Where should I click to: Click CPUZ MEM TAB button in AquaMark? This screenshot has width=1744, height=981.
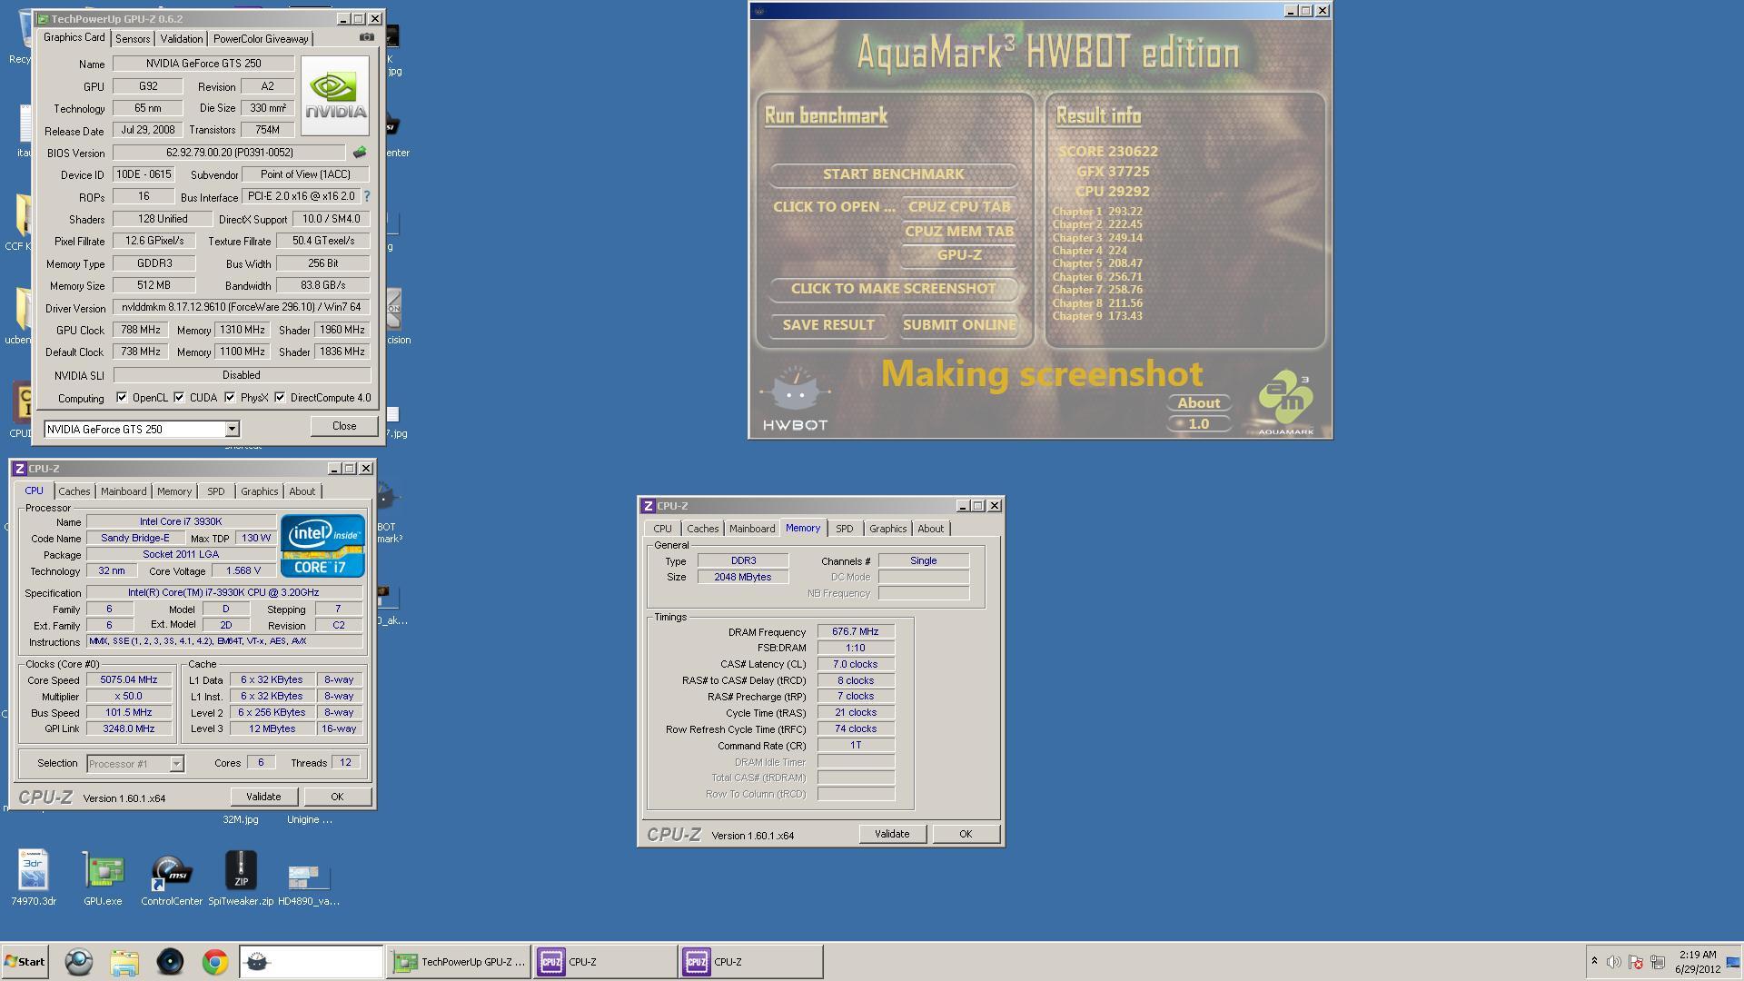[x=959, y=232]
